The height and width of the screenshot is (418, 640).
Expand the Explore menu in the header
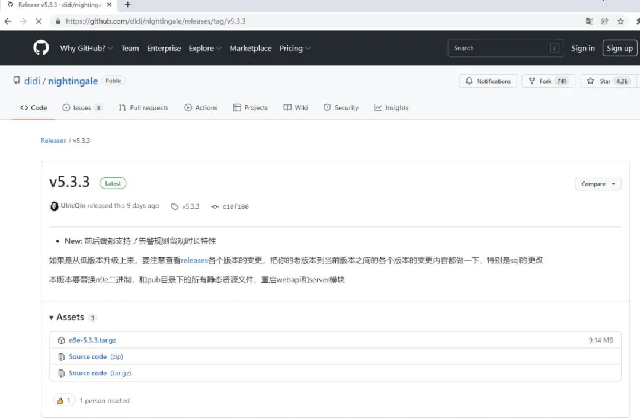[201, 48]
